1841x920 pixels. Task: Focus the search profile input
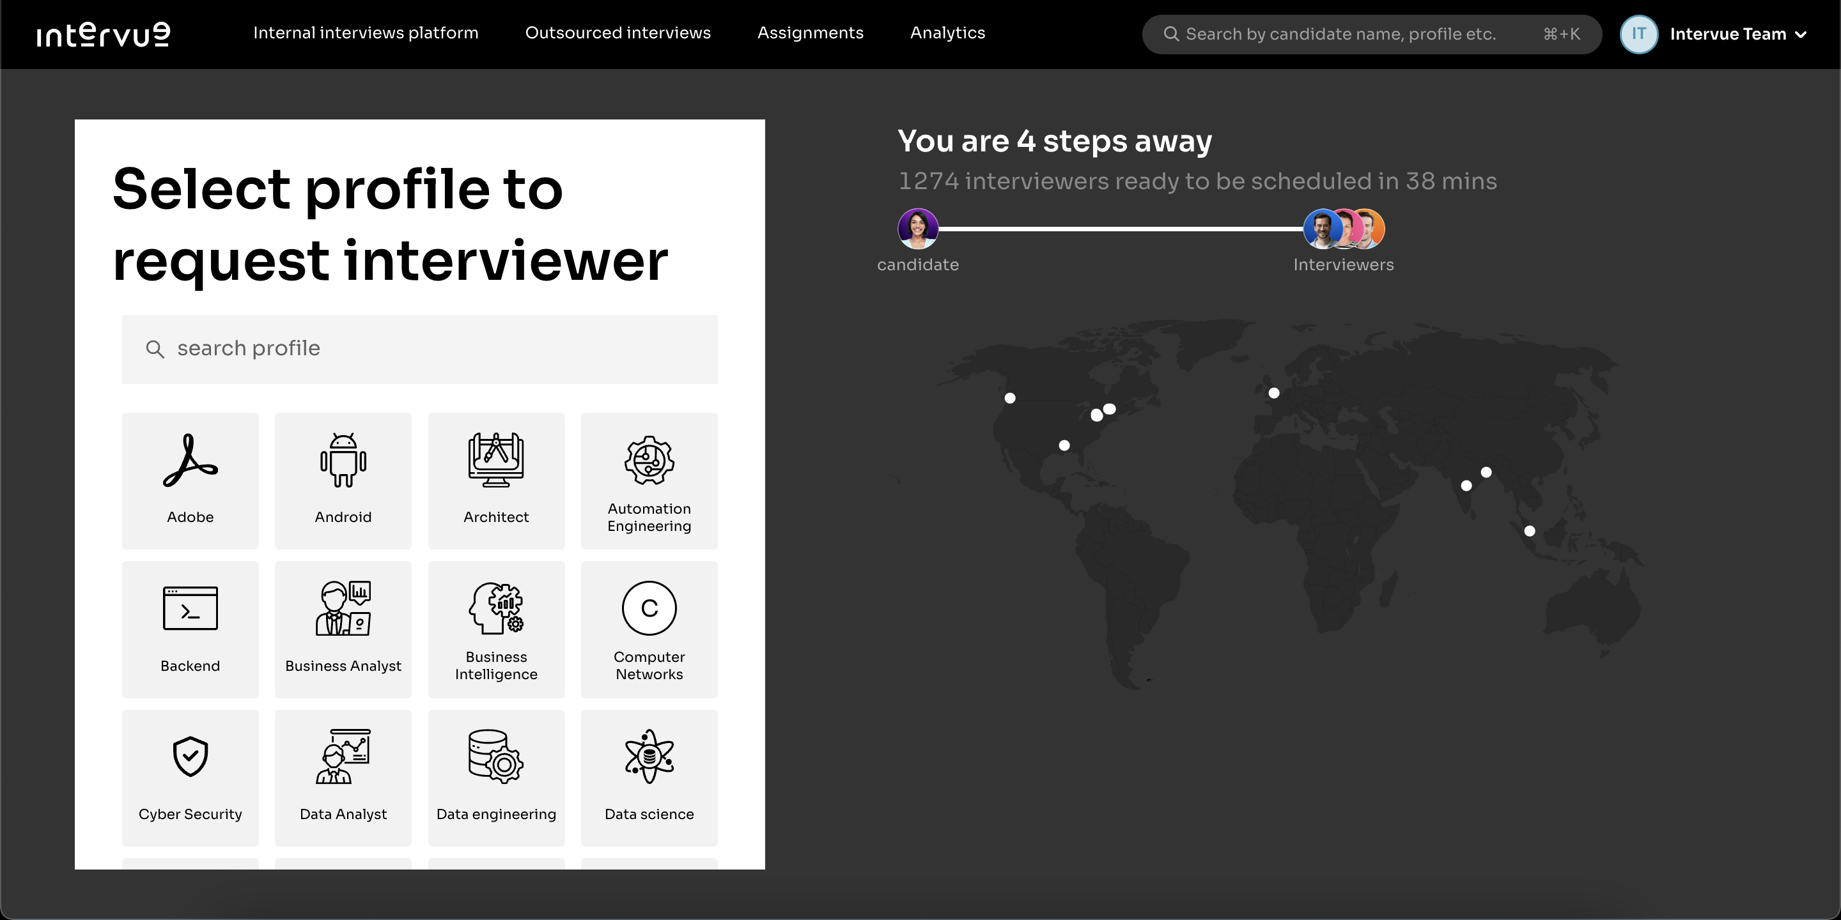(419, 349)
